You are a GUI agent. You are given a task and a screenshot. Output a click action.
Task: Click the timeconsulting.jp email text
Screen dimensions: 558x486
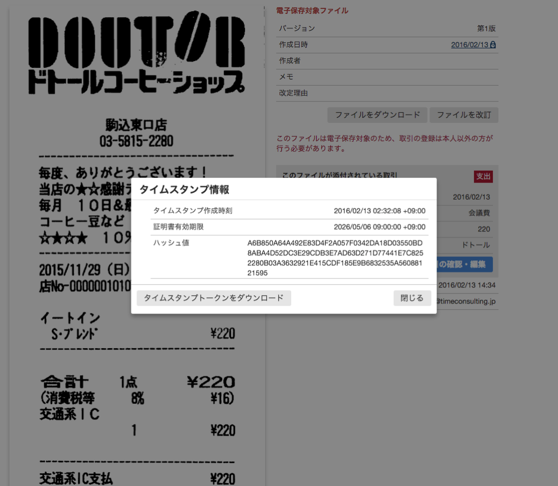coord(466,301)
